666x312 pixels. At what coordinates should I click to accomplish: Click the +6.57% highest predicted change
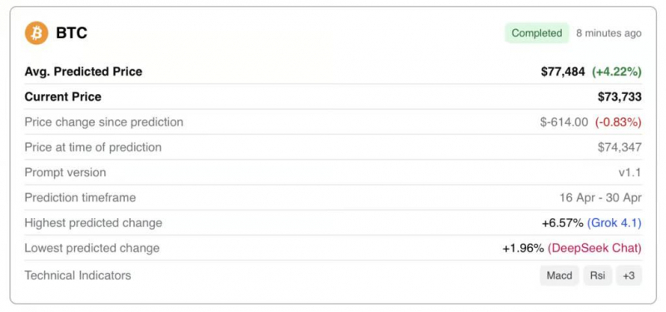[563, 223]
